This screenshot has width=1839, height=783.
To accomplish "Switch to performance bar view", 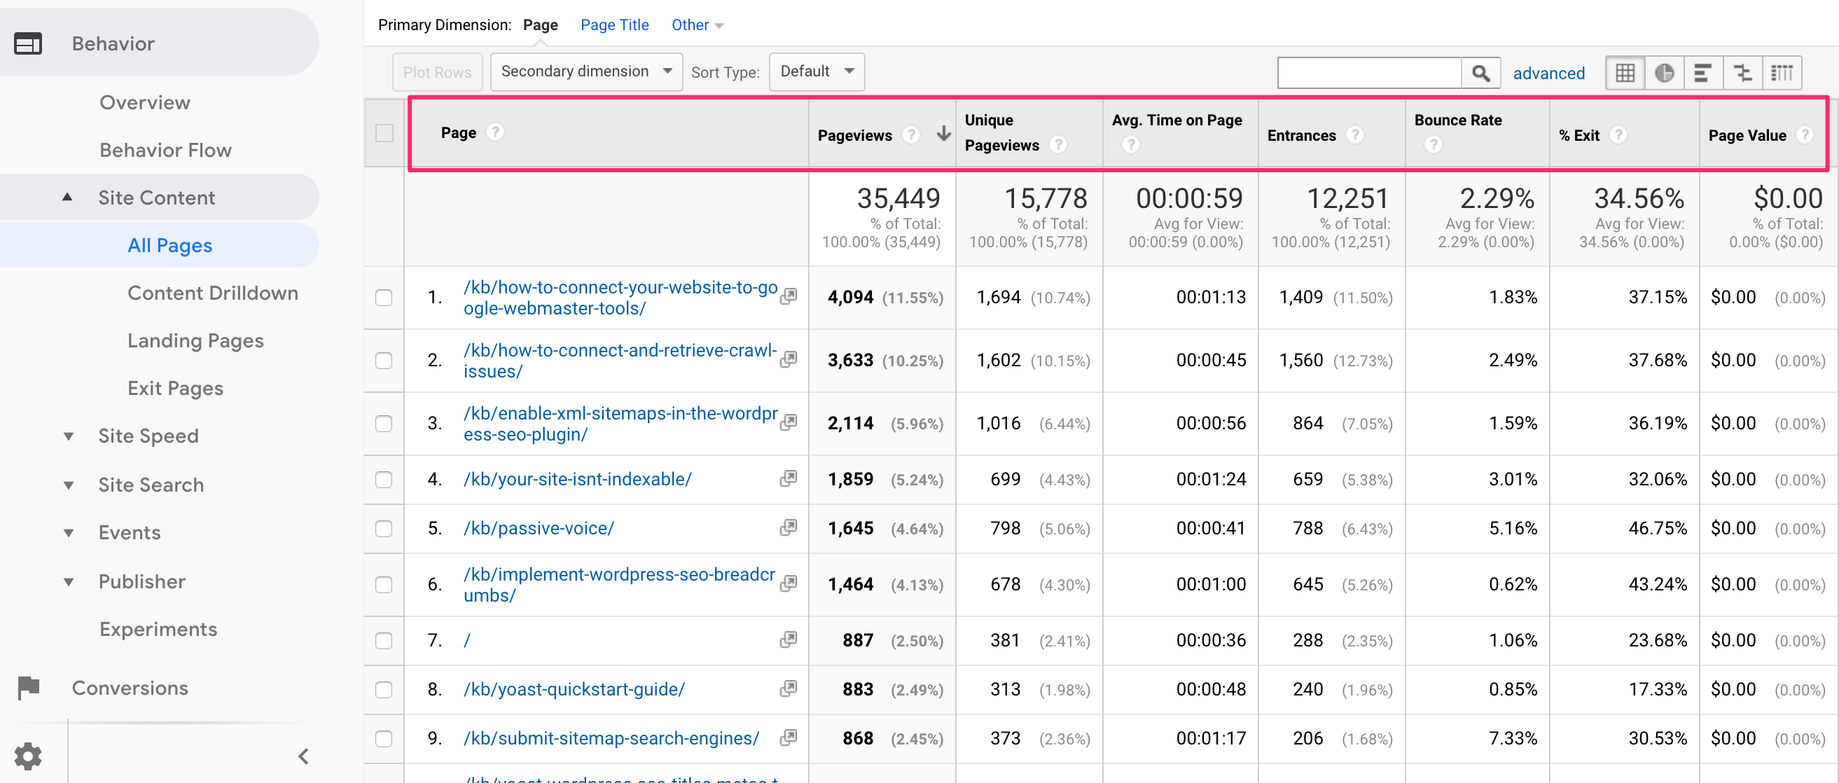I will coord(1702,73).
